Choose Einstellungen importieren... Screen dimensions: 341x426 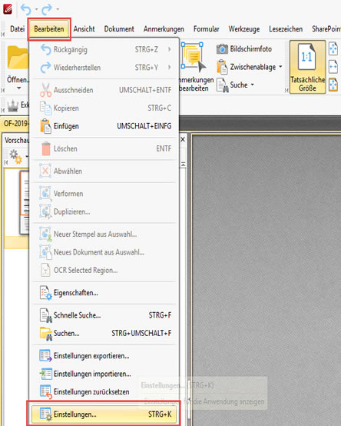104,374
